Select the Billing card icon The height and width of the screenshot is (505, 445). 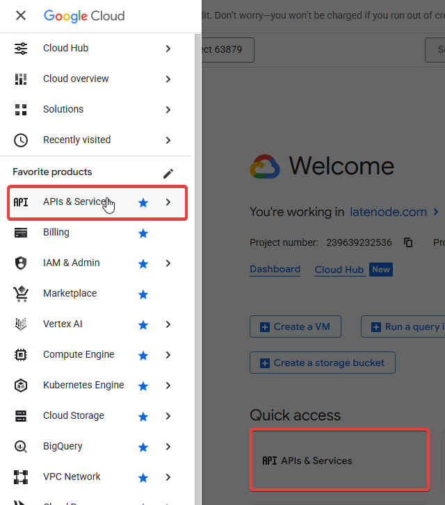pyautogui.click(x=21, y=233)
